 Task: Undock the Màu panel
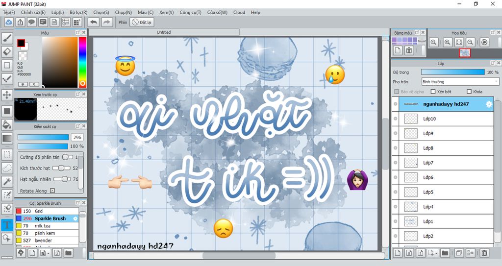point(78,33)
